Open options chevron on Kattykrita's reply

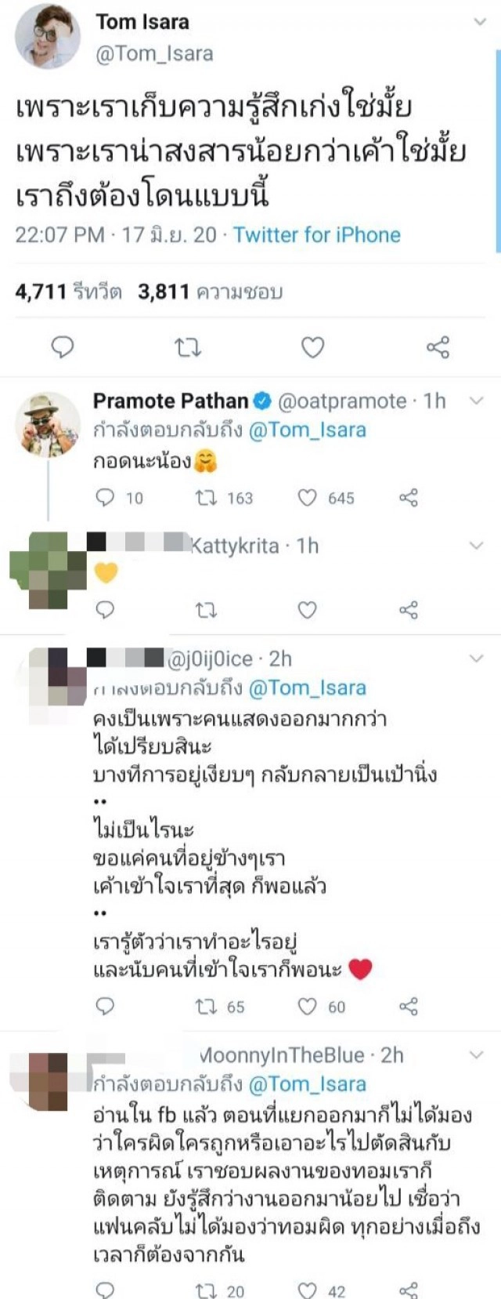click(x=476, y=546)
